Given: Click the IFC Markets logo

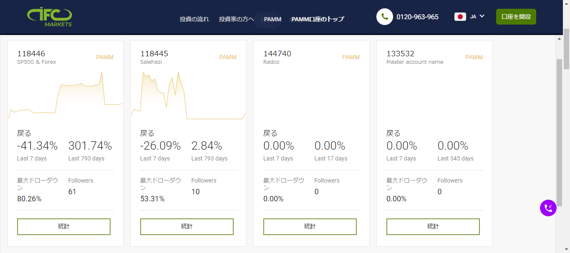Looking at the screenshot, I should pos(50,17).
